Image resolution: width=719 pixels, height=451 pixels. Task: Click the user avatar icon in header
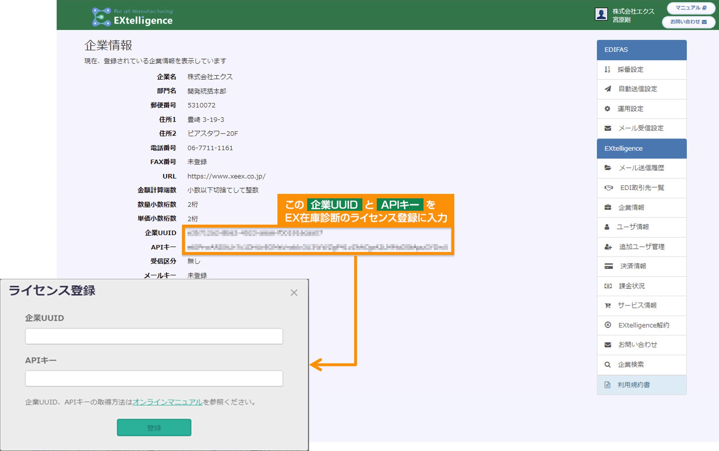tap(601, 14)
